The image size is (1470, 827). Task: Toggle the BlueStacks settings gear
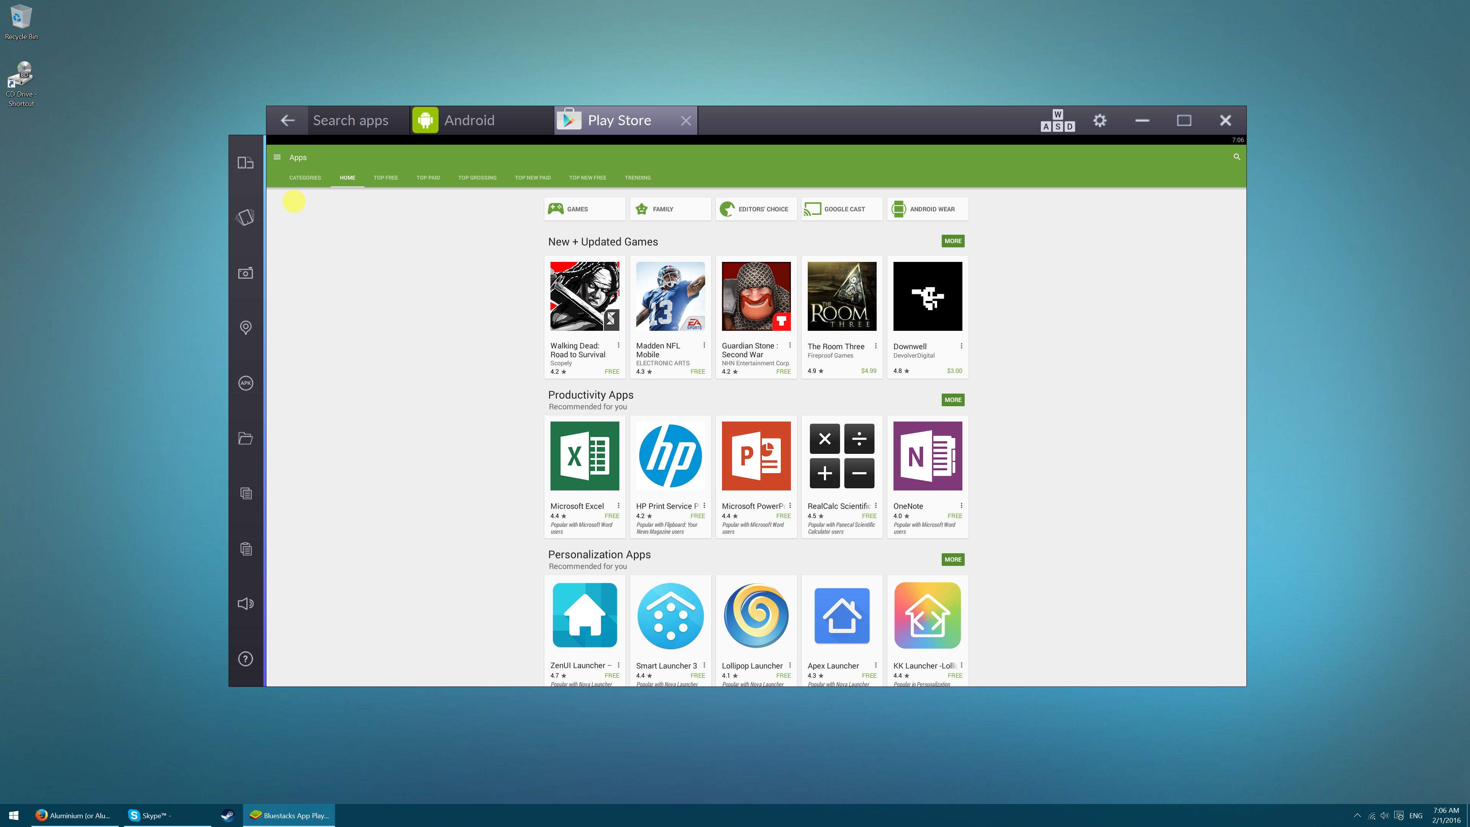(x=1099, y=120)
